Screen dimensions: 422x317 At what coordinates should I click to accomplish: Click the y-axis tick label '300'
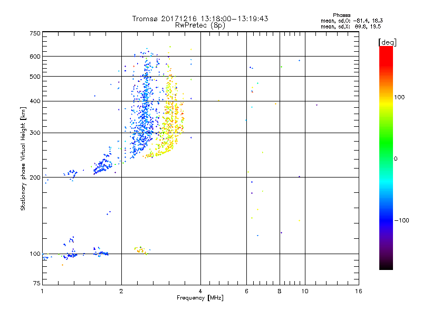35,133
